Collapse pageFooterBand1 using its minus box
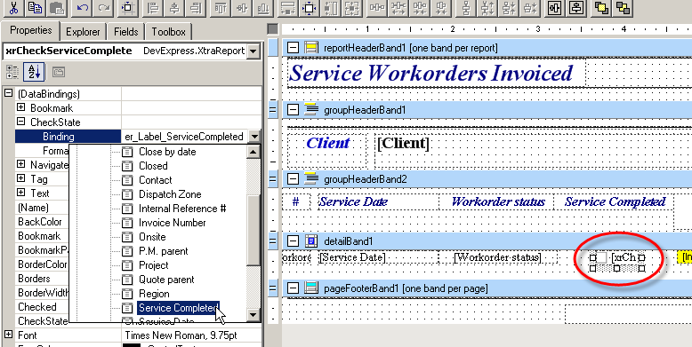 tap(293, 288)
